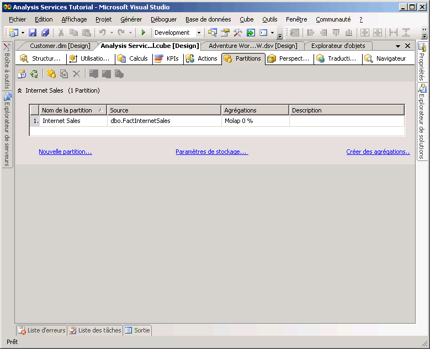
Task: Open the active documents list dropdown arrow
Action: point(398,46)
